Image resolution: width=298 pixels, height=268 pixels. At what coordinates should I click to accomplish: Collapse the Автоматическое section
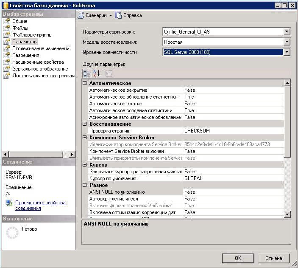[85, 83]
